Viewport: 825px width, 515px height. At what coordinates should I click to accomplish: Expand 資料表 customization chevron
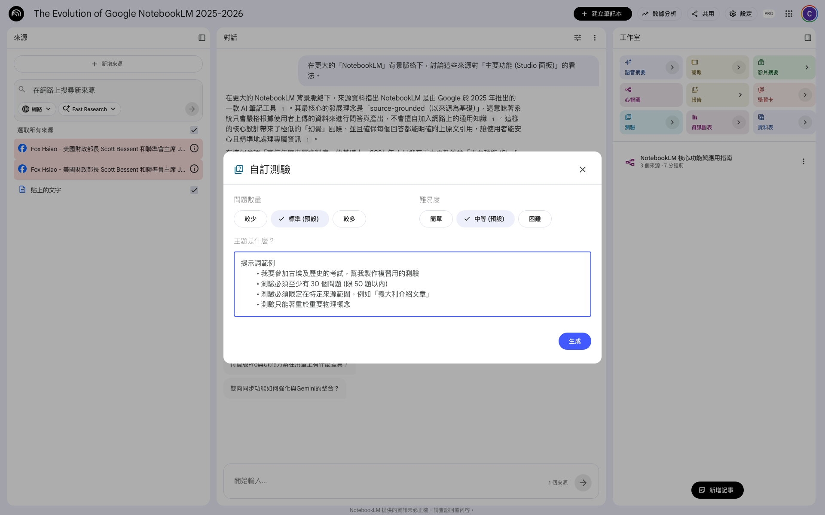click(x=805, y=122)
